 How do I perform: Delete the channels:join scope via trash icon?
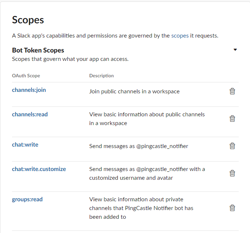[232, 91]
